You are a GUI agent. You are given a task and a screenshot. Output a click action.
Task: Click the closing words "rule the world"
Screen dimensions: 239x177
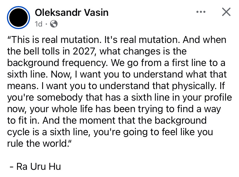tap(37, 143)
